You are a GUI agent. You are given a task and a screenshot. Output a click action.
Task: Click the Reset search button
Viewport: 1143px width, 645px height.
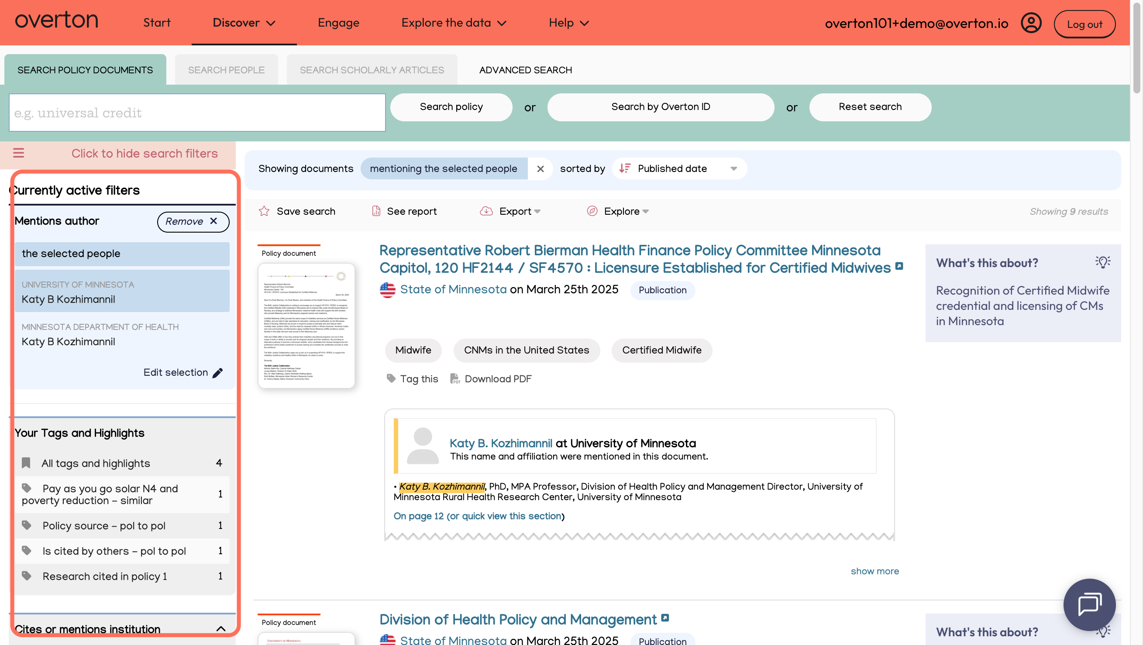[x=870, y=107]
